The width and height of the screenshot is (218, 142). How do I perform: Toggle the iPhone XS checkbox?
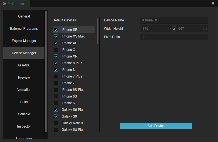point(56,43)
